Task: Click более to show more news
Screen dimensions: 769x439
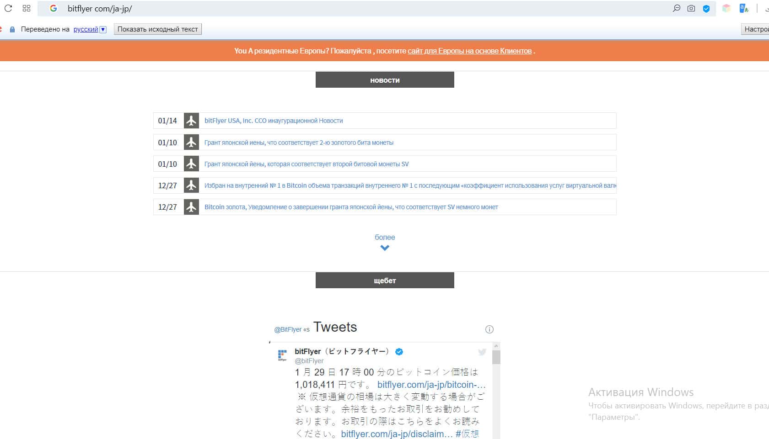Action: [385, 237]
